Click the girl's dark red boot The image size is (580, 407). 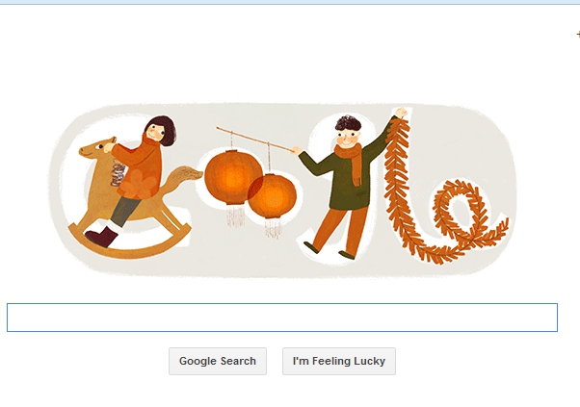[101, 237]
